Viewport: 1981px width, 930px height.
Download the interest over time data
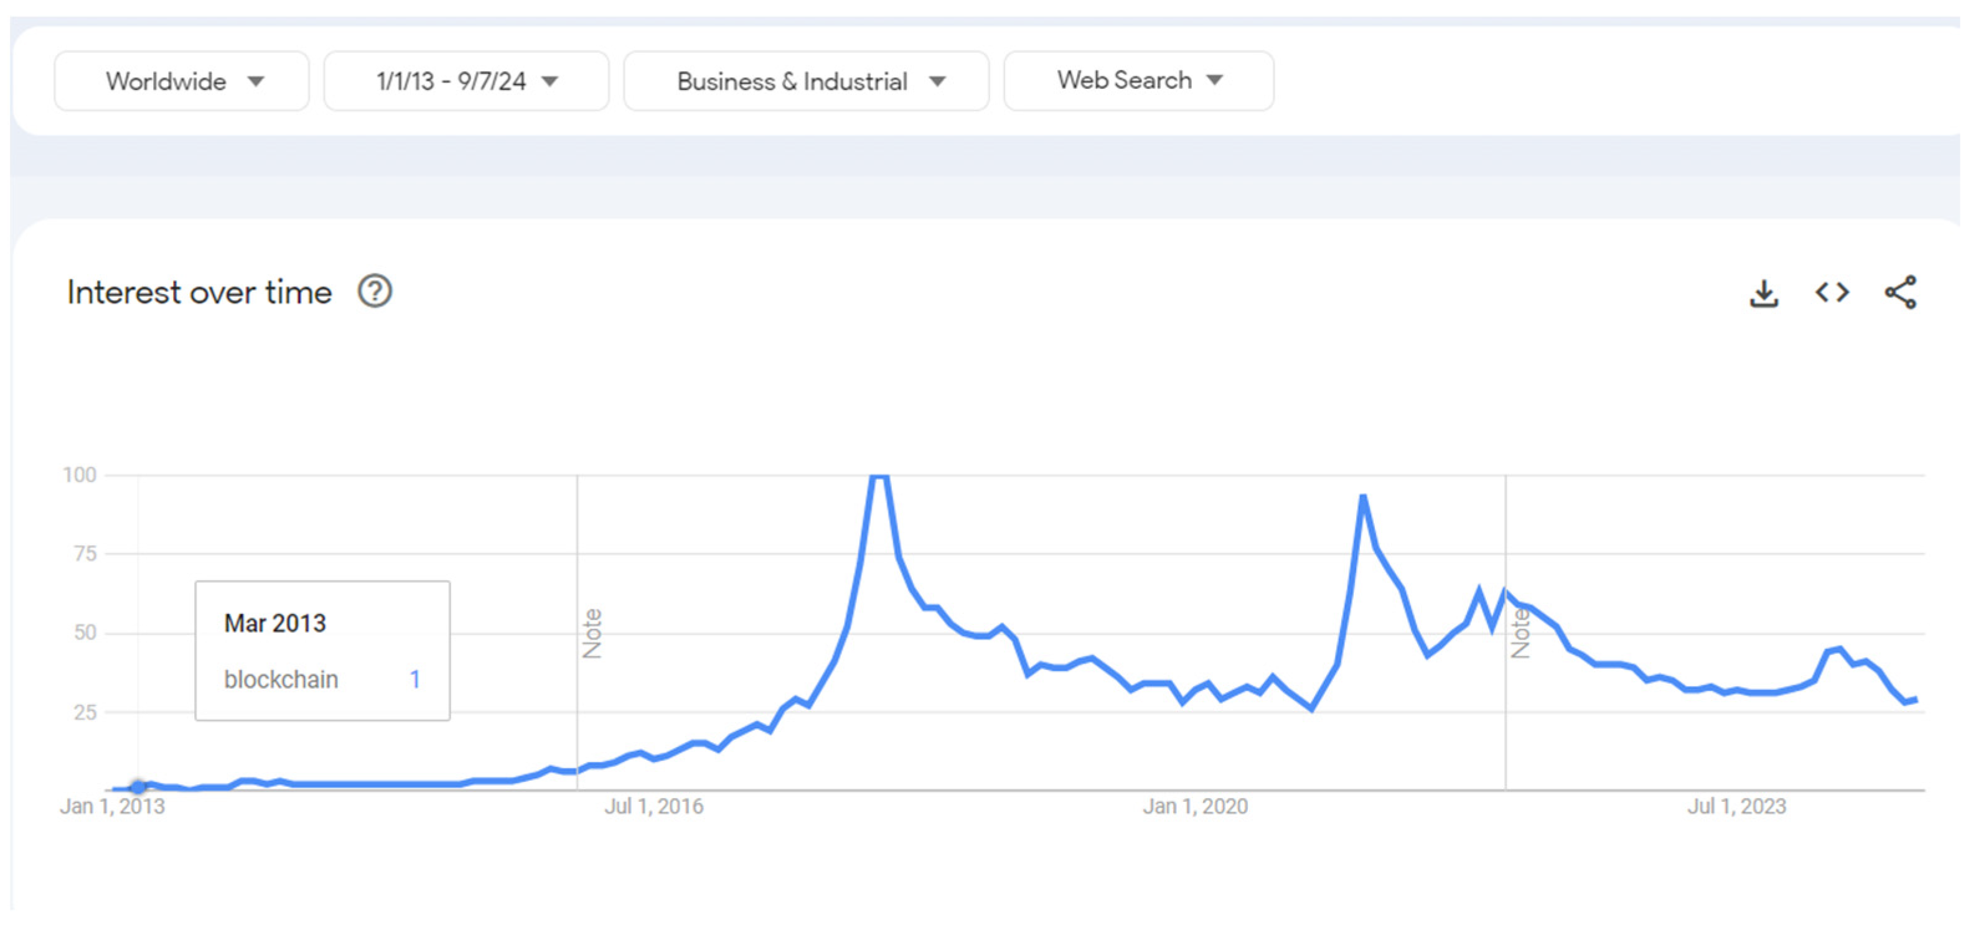[x=1763, y=293]
